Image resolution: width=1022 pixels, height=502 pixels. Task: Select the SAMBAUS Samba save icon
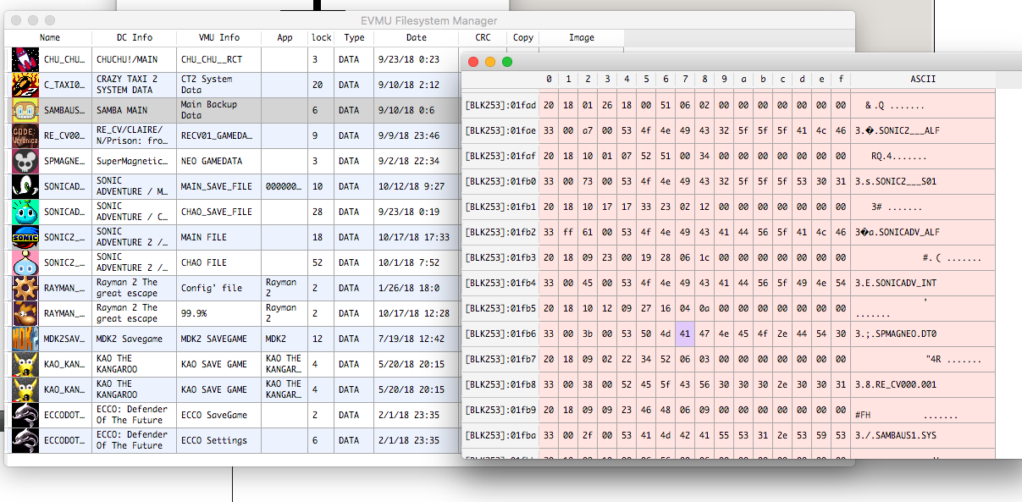coord(25,110)
